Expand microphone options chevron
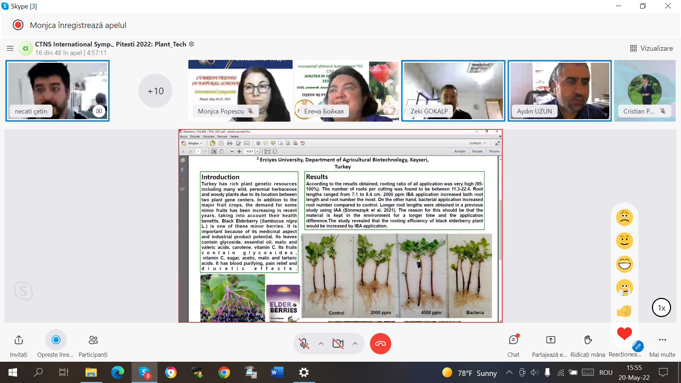 (x=321, y=343)
